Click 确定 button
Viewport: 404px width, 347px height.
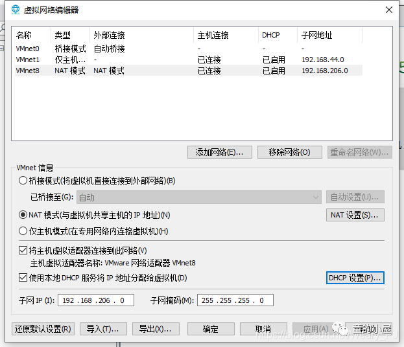[211, 329]
